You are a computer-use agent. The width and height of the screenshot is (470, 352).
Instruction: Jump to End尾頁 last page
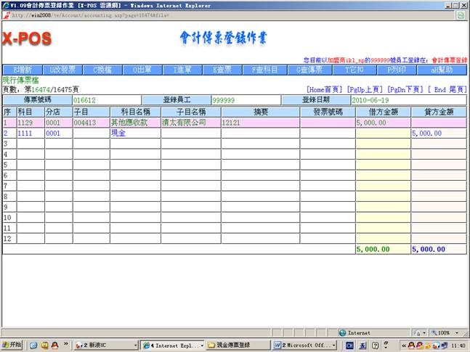(x=447, y=89)
